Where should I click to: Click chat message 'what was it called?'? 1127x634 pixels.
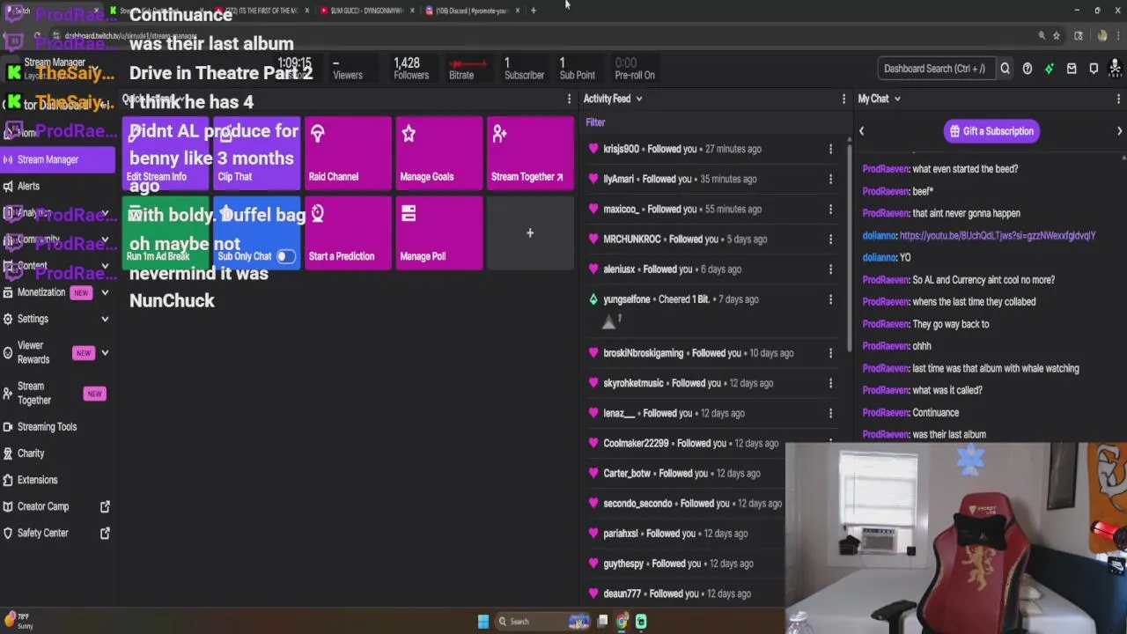coord(922,390)
